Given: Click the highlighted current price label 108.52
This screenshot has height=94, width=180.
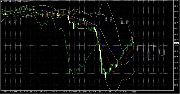Looking at the screenshot, I should pyautogui.click(x=176, y=43).
